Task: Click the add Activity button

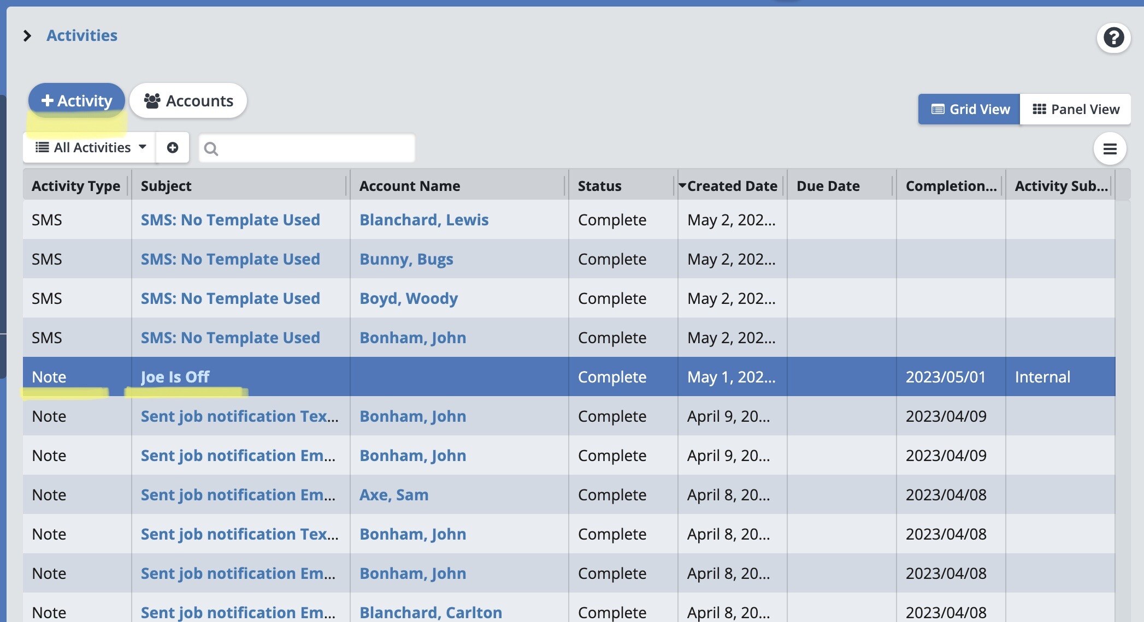Action: [76, 100]
